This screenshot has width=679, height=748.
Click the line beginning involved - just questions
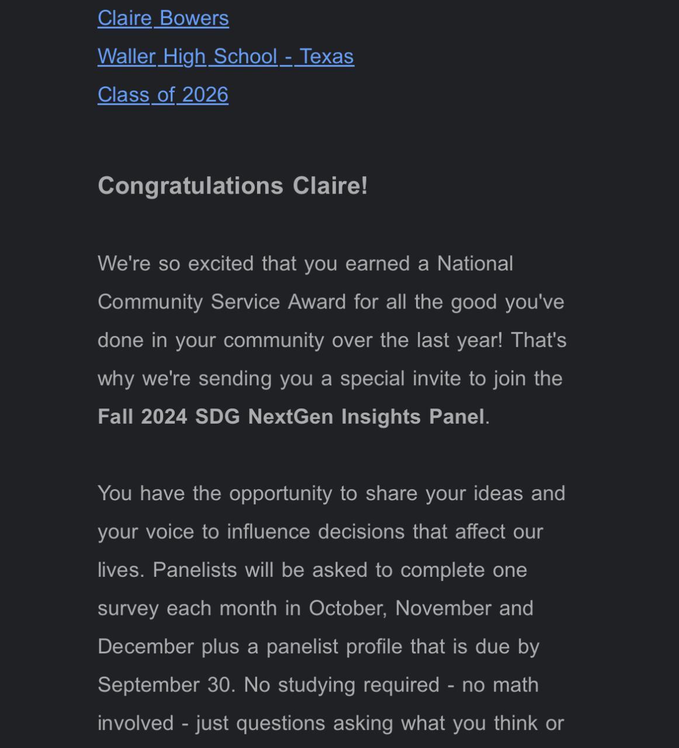(x=330, y=723)
